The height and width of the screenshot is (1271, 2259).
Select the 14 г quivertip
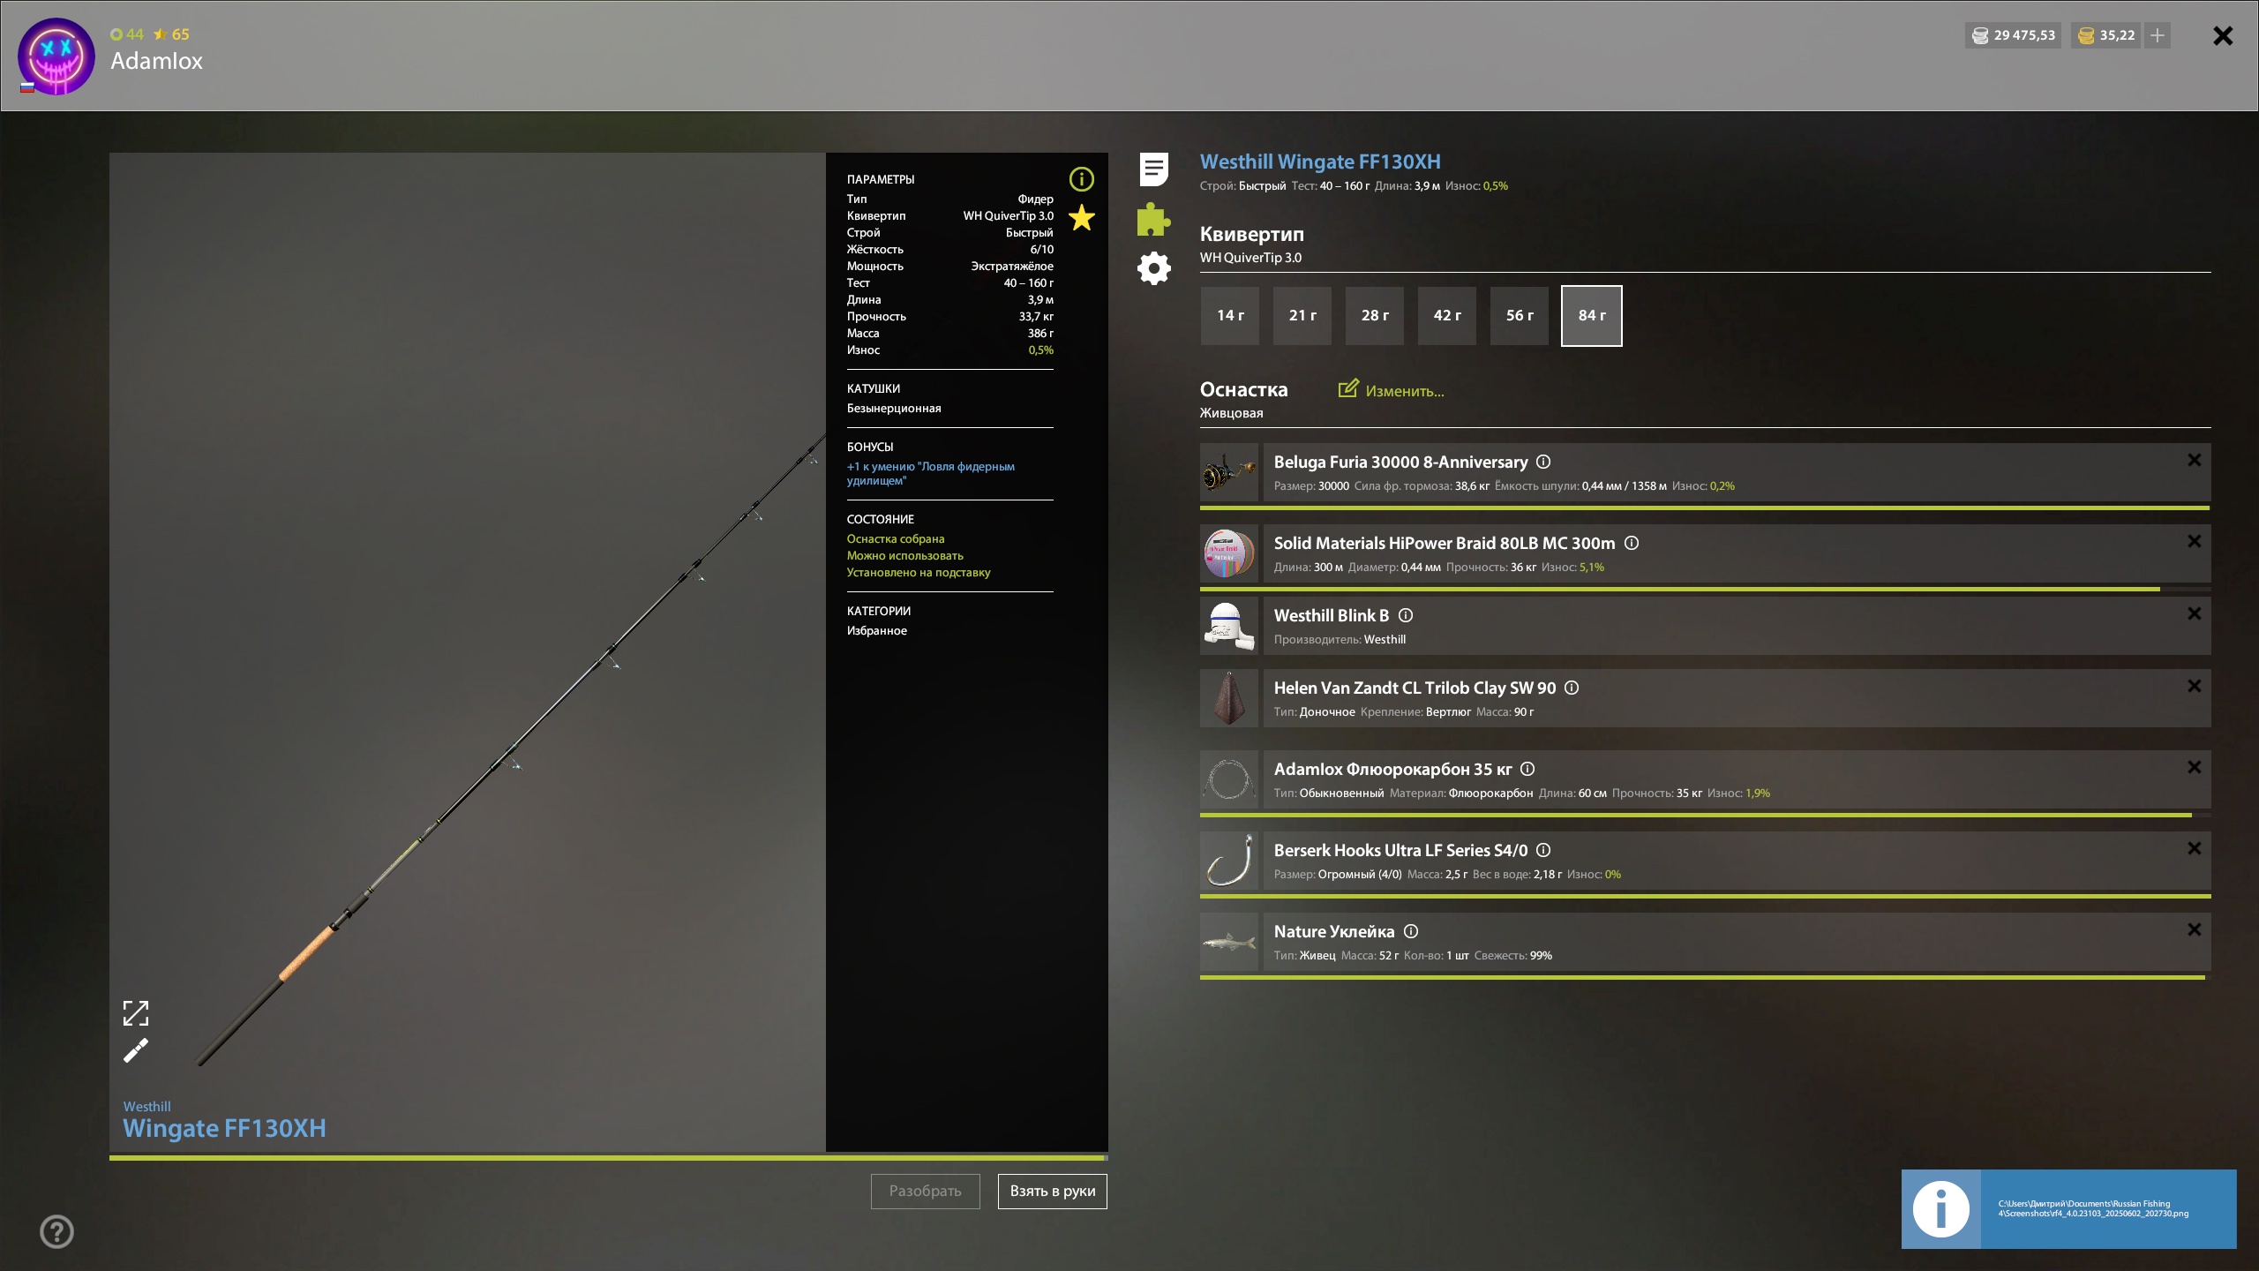1230,315
